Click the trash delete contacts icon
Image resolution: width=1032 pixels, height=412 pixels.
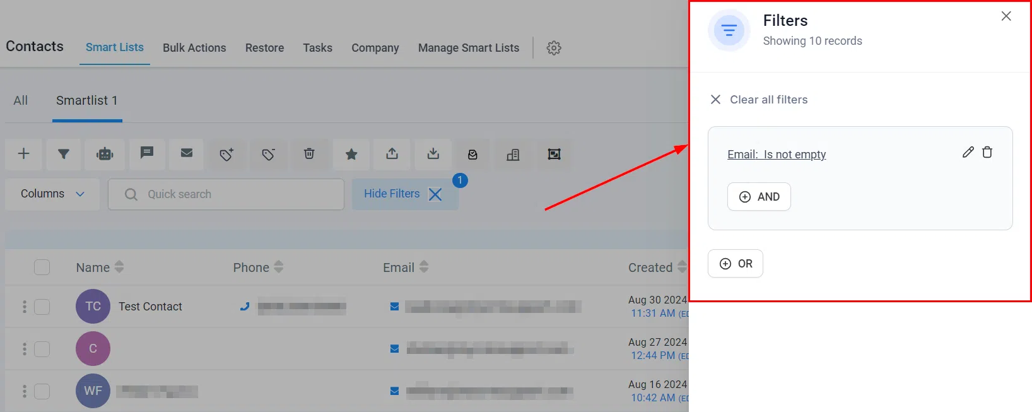(309, 154)
